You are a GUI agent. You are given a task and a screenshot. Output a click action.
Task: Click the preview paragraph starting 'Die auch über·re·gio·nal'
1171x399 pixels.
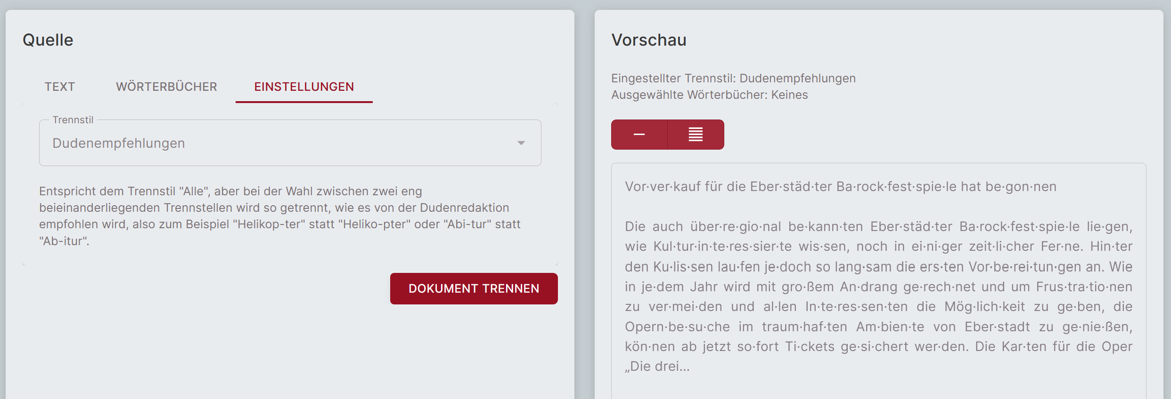pyautogui.click(x=878, y=296)
